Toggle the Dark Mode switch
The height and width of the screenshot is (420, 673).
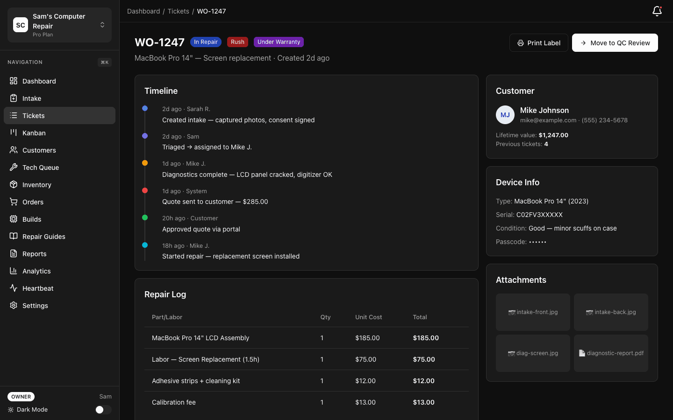click(103, 410)
